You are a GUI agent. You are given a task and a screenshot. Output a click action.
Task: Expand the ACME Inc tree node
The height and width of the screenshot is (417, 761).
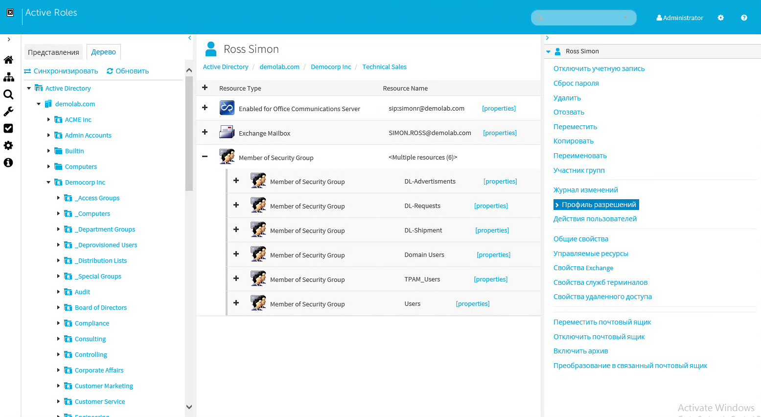pyautogui.click(x=48, y=119)
